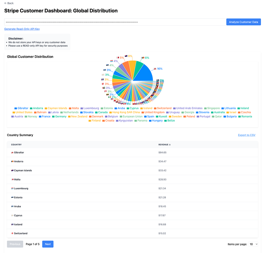Toggle the New Zealand legend entry
268x253 pixels.
click(x=78, y=116)
